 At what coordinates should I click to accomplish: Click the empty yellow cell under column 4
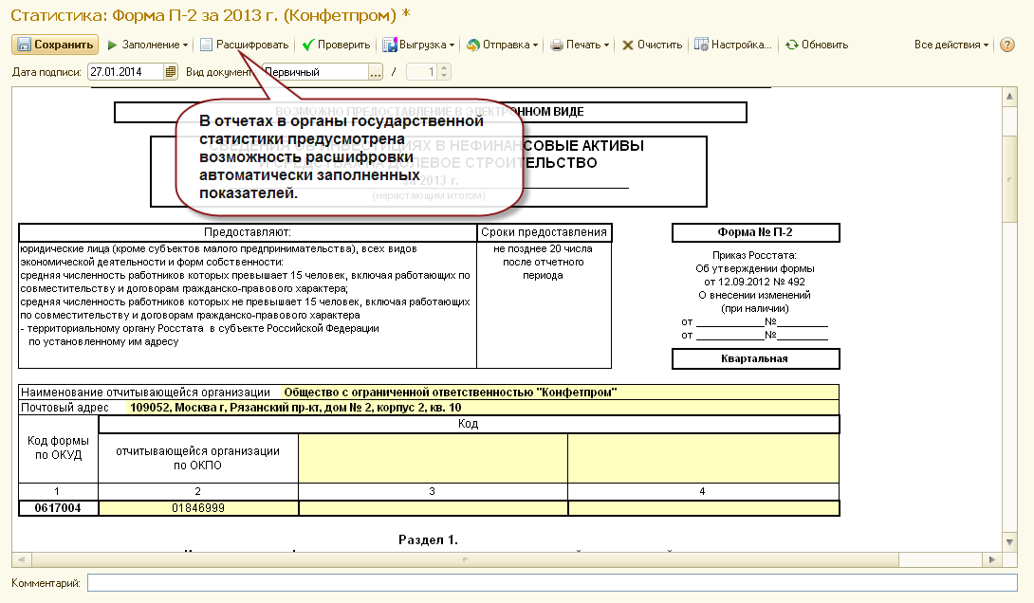(703, 508)
